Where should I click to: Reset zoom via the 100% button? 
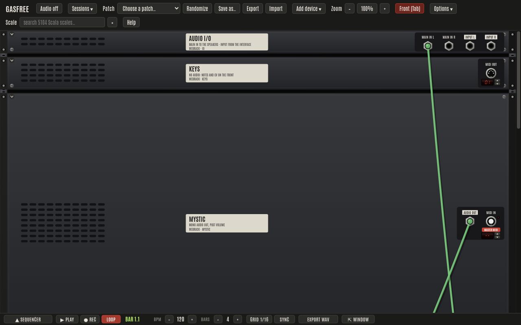pyautogui.click(x=367, y=9)
